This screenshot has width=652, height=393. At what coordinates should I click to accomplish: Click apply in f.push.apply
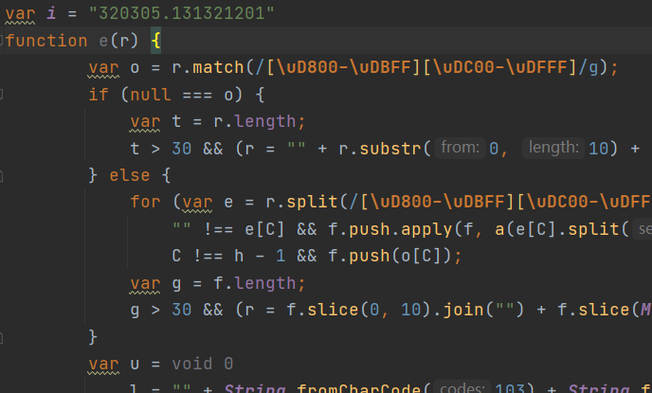[x=426, y=229]
